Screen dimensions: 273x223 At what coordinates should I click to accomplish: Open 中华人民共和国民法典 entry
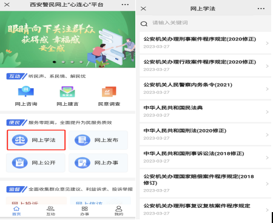click(205, 111)
